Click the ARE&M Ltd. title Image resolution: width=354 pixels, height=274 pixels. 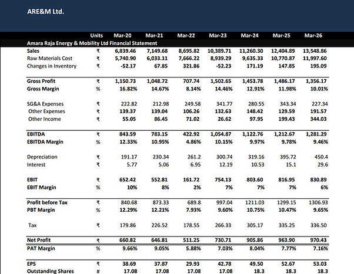(x=46, y=12)
